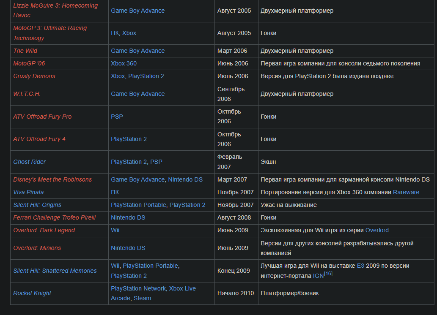Follow the IGN portal link
Viewport: 437px width, 315px height.
tap(318, 276)
